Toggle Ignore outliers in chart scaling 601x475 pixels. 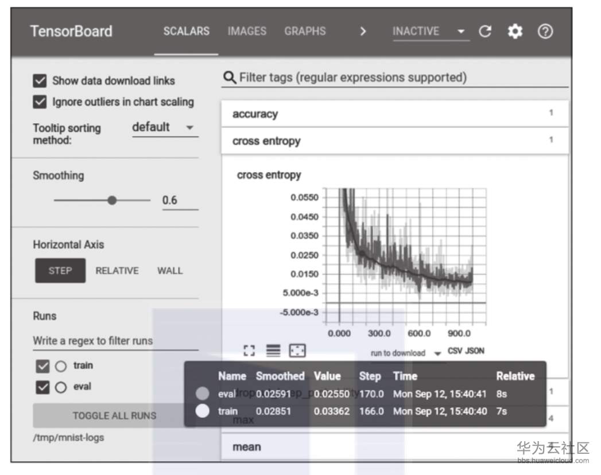[40, 102]
